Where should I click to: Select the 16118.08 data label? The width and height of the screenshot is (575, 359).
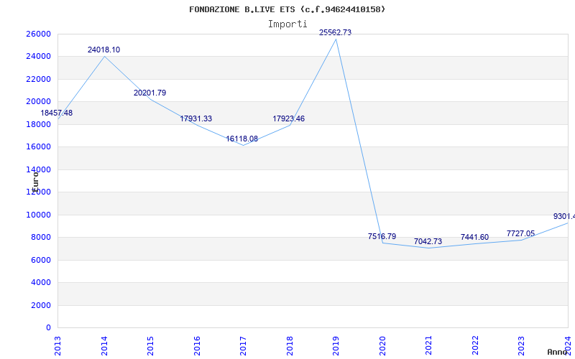pyautogui.click(x=242, y=139)
